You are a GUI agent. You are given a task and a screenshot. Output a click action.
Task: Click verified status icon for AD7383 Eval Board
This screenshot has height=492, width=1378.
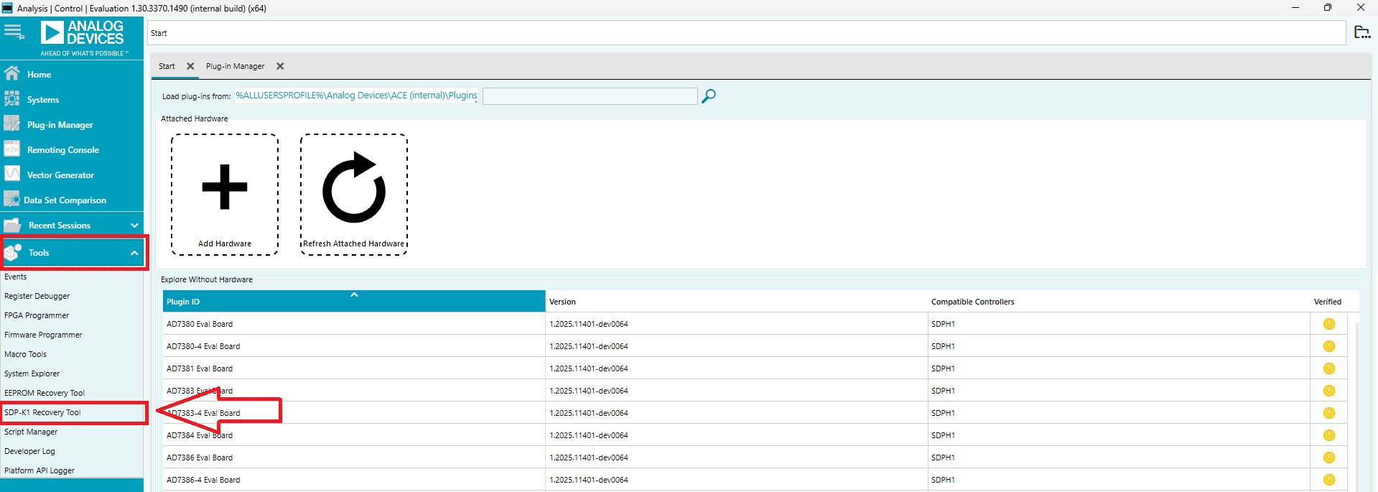pyautogui.click(x=1329, y=391)
